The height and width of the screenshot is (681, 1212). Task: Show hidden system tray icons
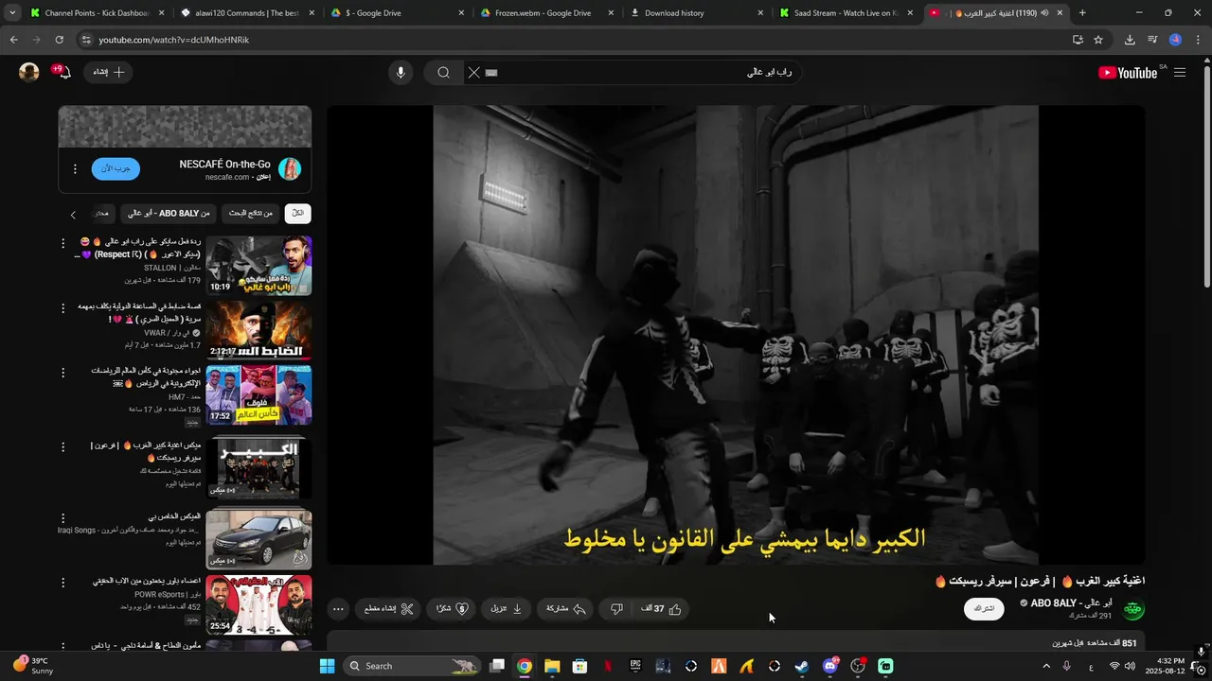(1046, 666)
